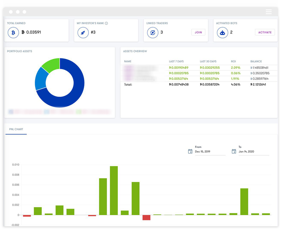Select the green donut chart segment

coord(52,64)
